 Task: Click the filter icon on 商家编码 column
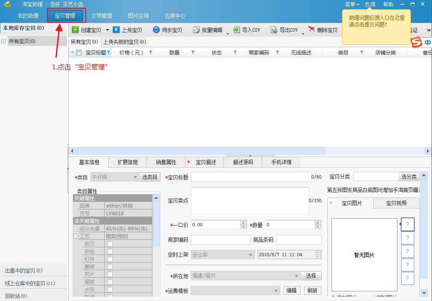pyautogui.click(x=277, y=52)
